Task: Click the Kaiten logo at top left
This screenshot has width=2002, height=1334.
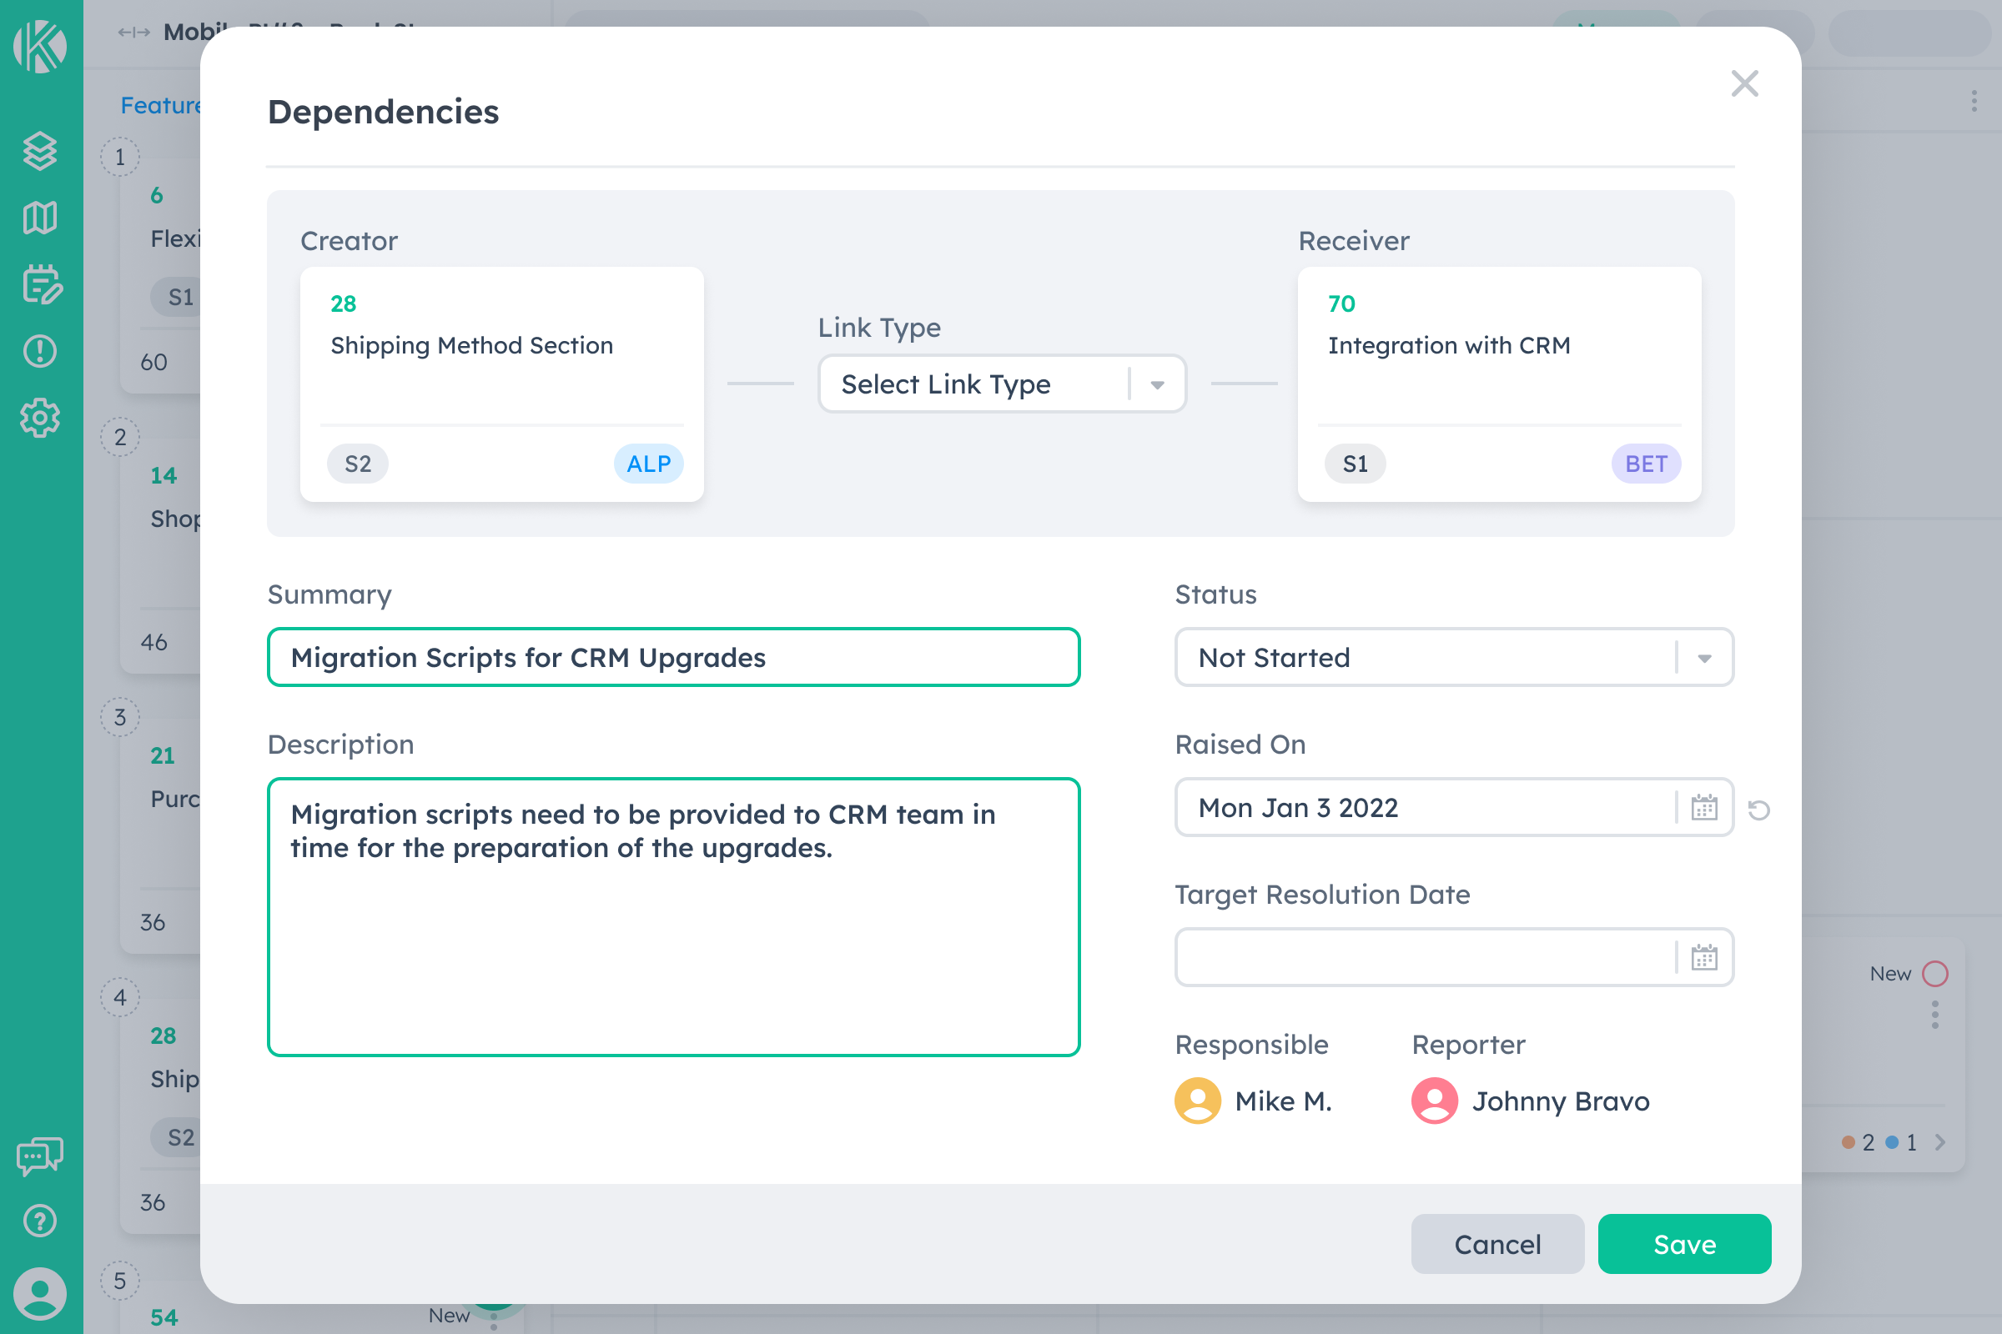Action: pos(40,48)
